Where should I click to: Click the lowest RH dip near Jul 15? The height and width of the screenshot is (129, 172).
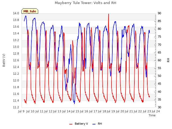pos(74,103)
